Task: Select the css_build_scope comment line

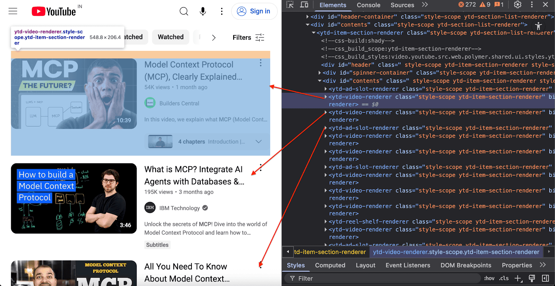Action: 401,49
